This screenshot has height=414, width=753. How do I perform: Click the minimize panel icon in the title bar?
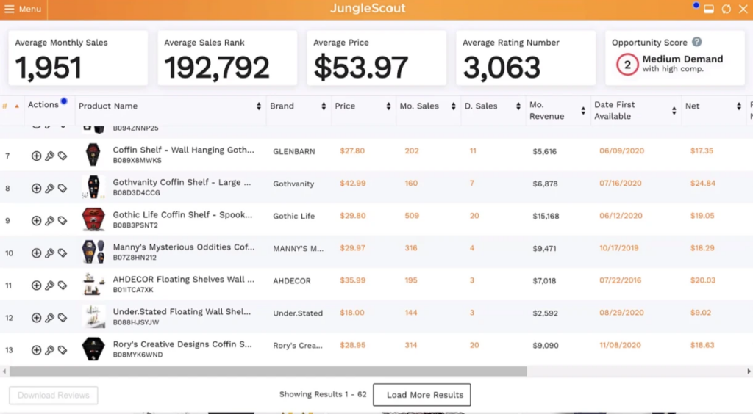pos(709,9)
